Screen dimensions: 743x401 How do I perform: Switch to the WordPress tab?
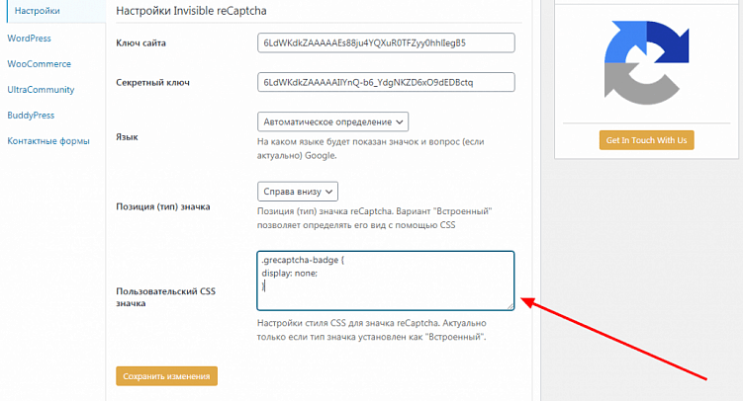pos(29,39)
